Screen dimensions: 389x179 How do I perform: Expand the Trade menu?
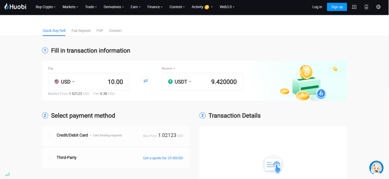pyautogui.click(x=91, y=7)
